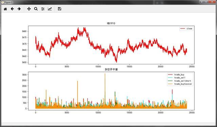The width and height of the screenshot is (217, 127).
Task: Go back to the previous view
Action: click(x=12, y=9)
